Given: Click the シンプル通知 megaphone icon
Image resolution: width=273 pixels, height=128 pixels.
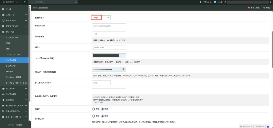Looking at the screenshot, I should (3, 94).
